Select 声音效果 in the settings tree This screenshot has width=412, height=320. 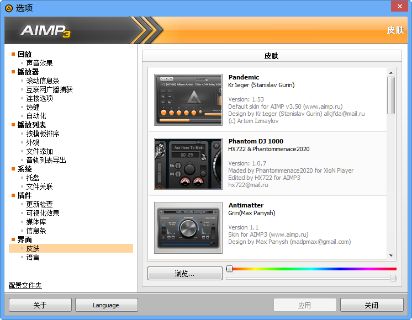tap(39, 63)
